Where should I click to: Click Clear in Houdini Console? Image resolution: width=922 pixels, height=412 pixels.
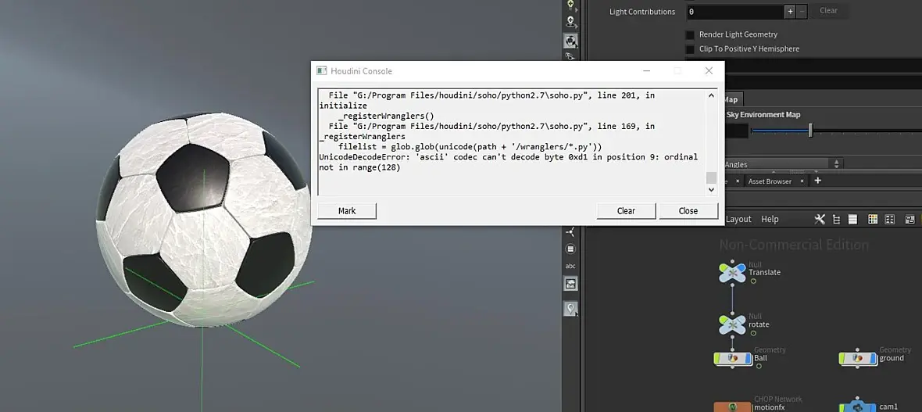[x=626, y=211]
